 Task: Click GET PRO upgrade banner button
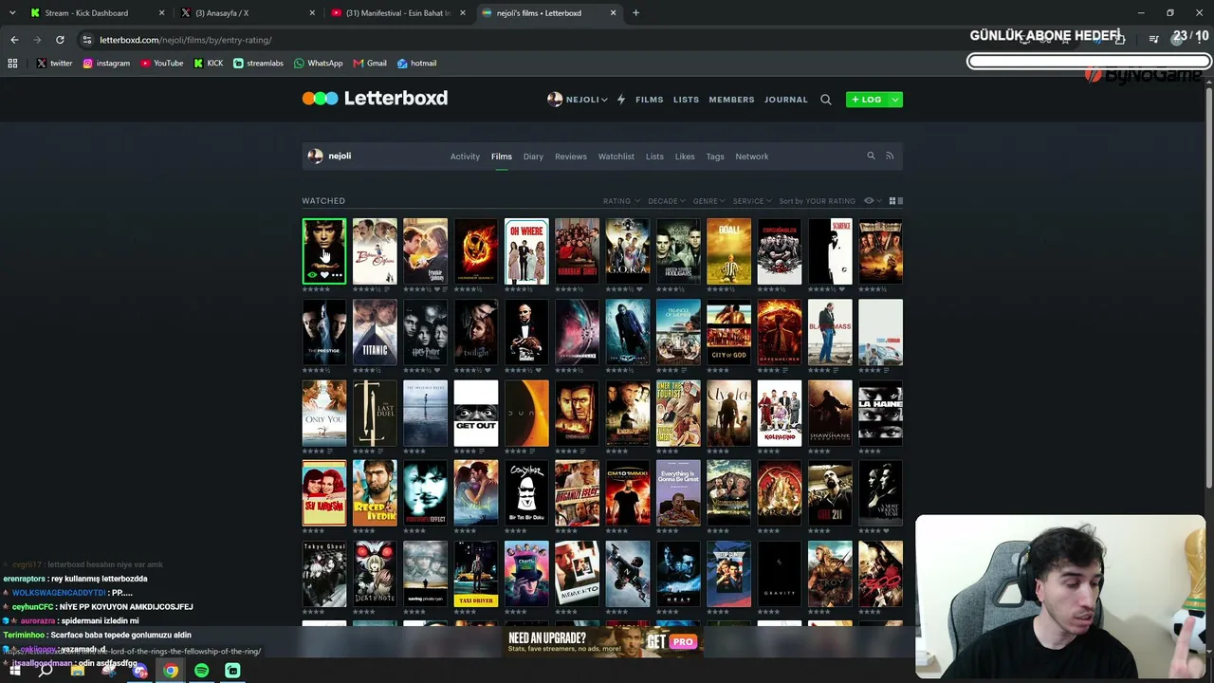tap(671, 641)
